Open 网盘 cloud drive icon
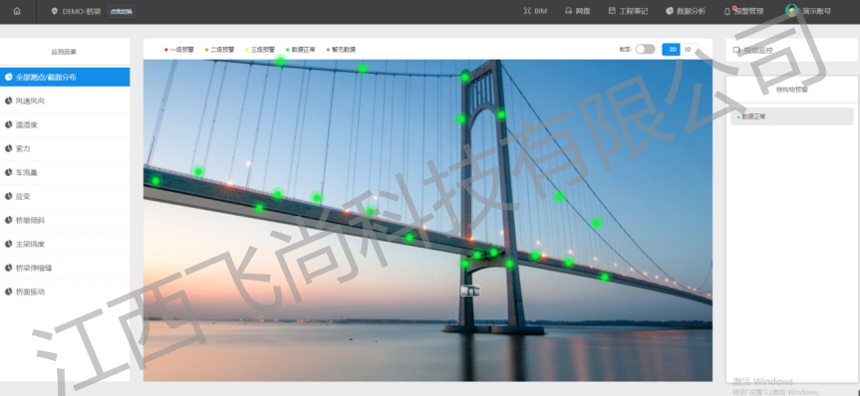The image size is (860, 396). point(569,11)
